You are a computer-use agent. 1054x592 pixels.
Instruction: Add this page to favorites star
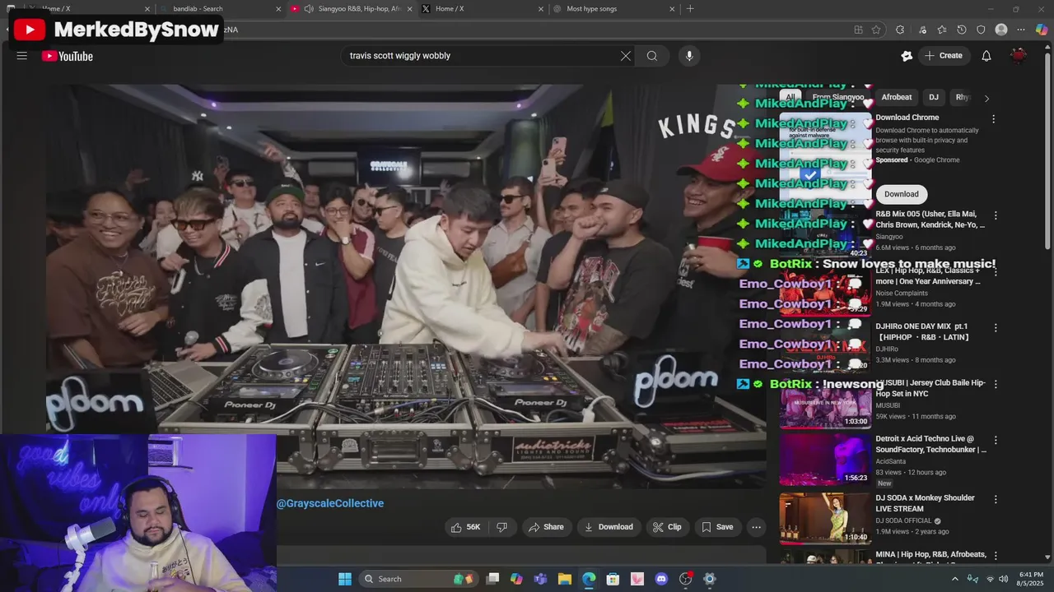(x=876, y=30)
